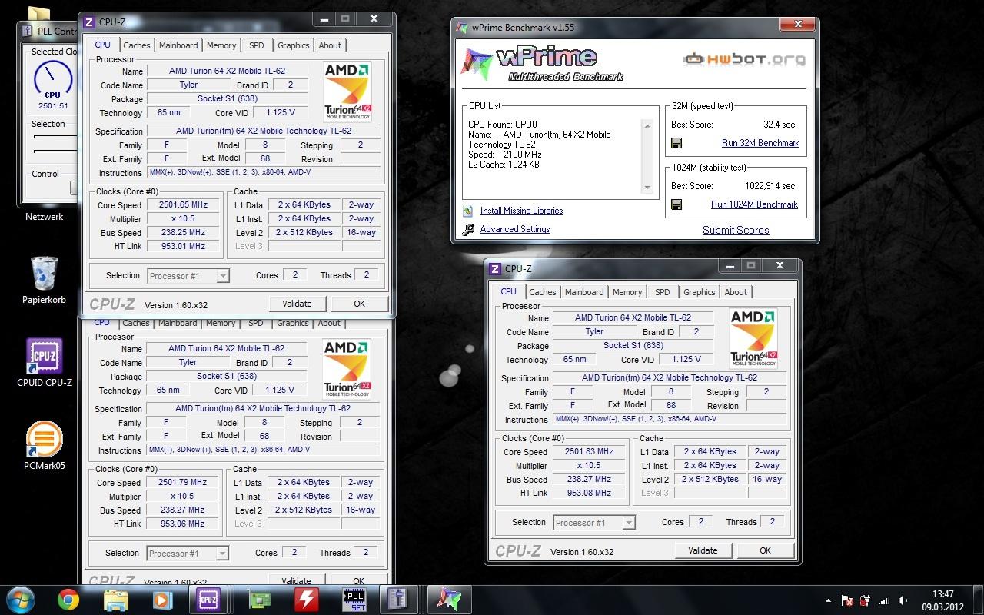The width and height of the screenshot is (984, 615).
Task: Click the HT Link value 953.01 MHz
Action: pos(181,247)
